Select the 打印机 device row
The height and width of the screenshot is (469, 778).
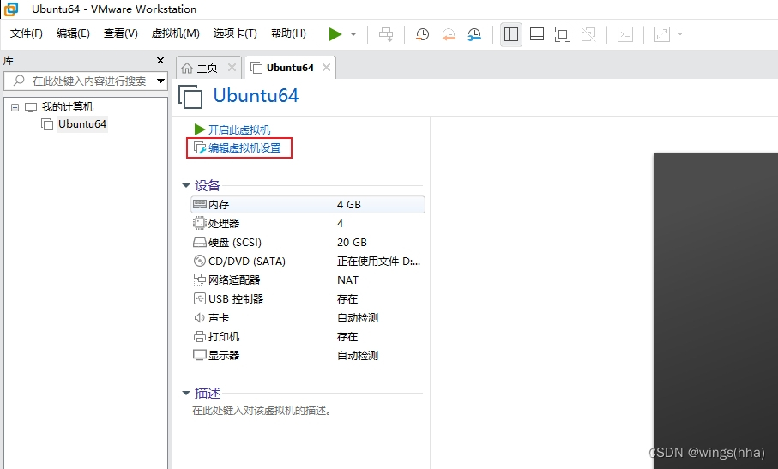[x=308, y=337]
